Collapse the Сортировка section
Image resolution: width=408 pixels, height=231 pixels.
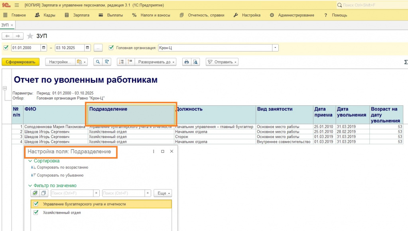tap(30, 161)
